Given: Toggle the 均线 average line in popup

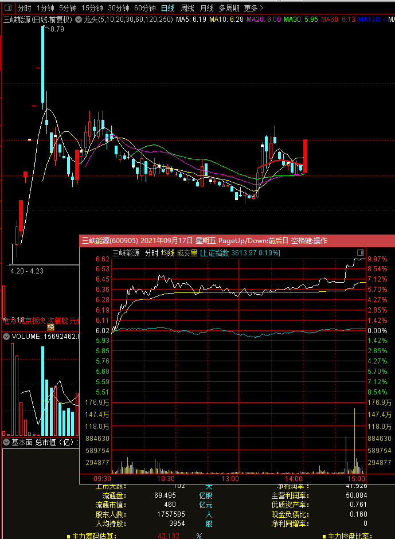Looking at the screenshot, I should click(167, 253).
